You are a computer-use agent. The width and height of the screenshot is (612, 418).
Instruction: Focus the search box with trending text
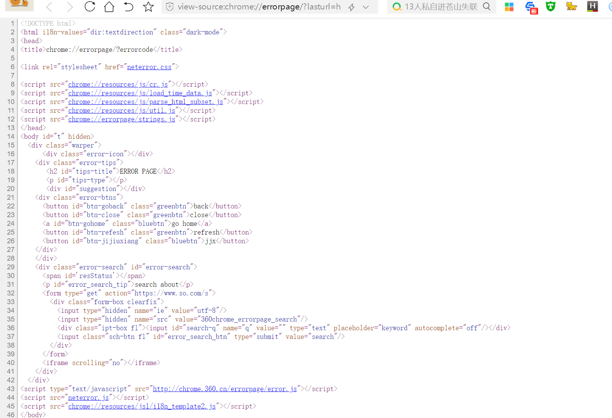point(441,6)
